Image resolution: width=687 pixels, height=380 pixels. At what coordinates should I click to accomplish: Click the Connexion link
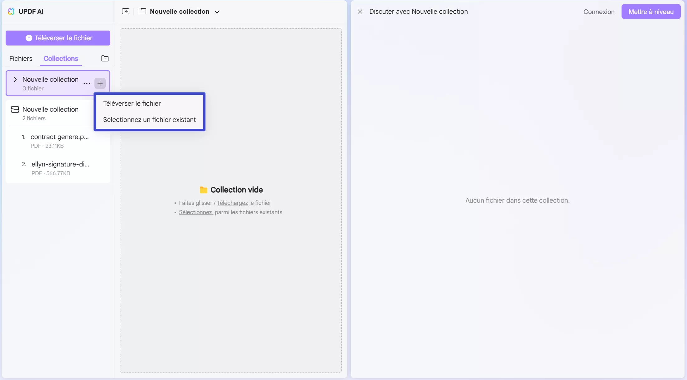(599, 12)
